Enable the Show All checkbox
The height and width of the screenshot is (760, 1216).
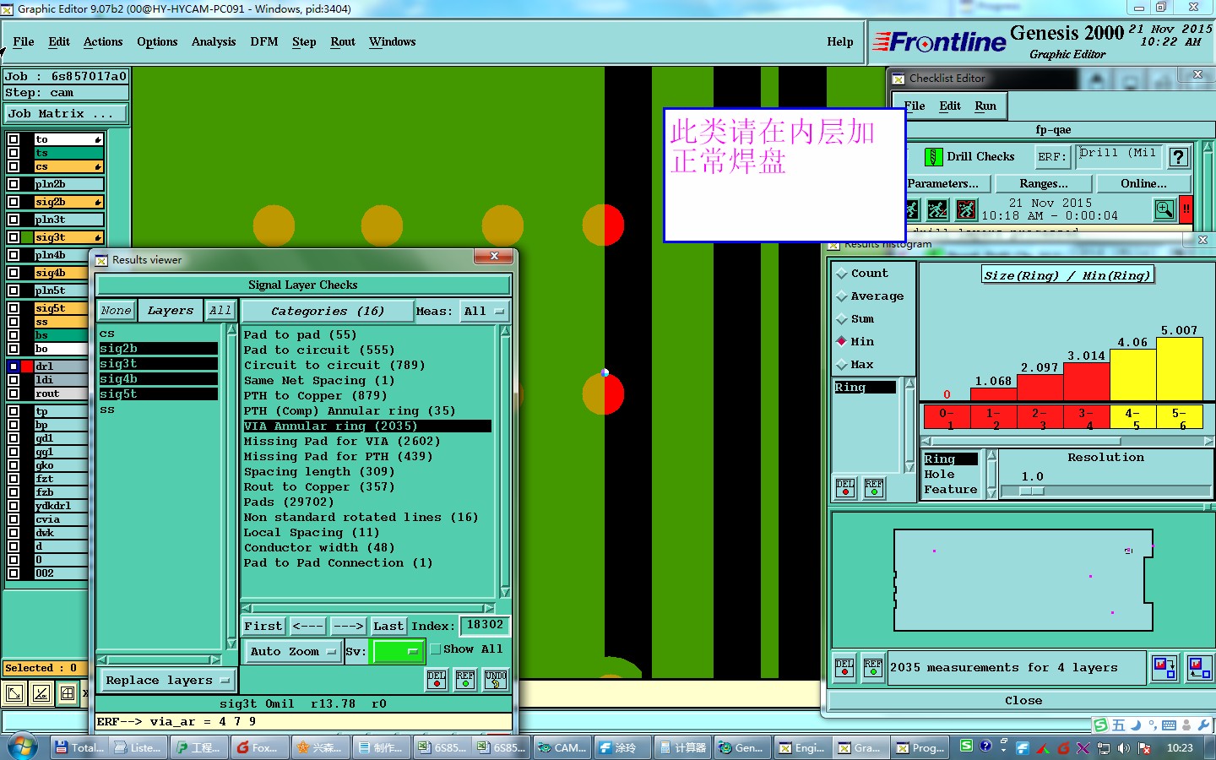436,649
